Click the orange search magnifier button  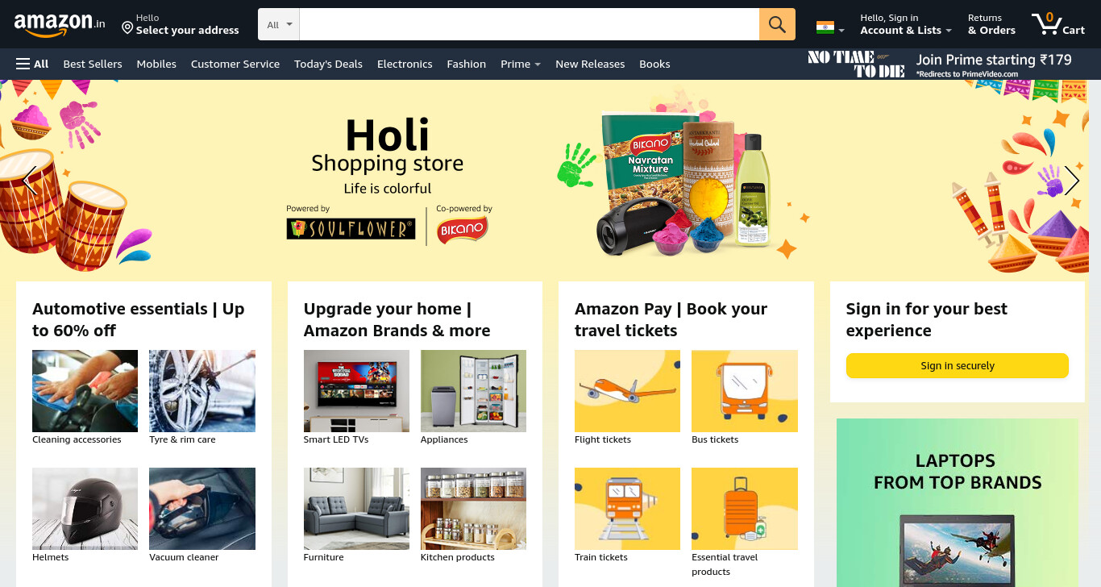[777, 24]
